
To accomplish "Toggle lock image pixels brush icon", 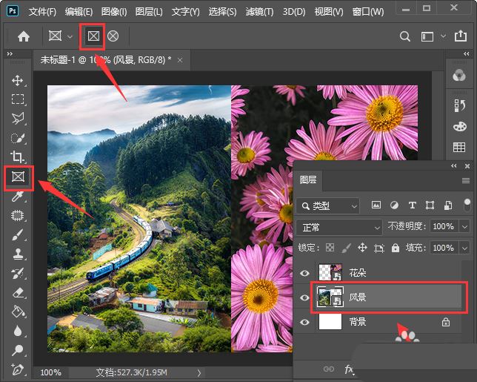I will click(x=346, y=248).
